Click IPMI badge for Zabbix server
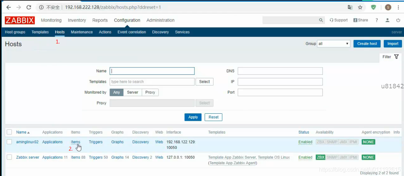 tap(353, 157)
